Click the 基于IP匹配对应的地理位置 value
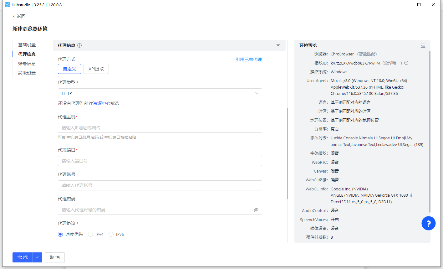The height and width of the screenshot is (269, 443). [355, 120]
